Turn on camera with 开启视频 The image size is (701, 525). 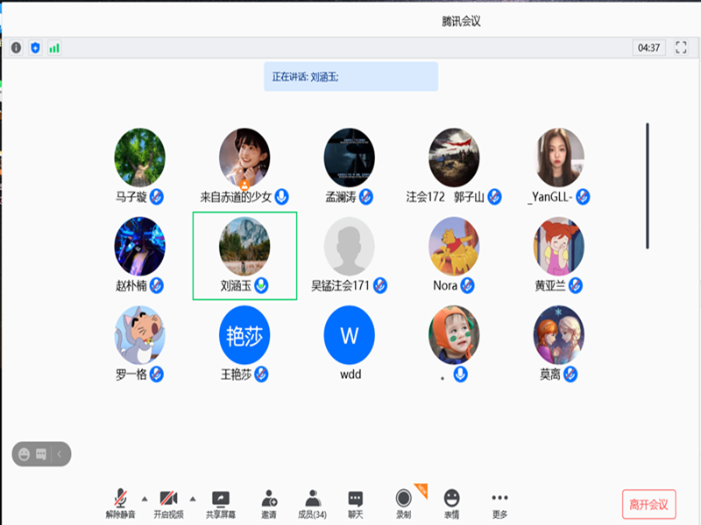(168, 503)
